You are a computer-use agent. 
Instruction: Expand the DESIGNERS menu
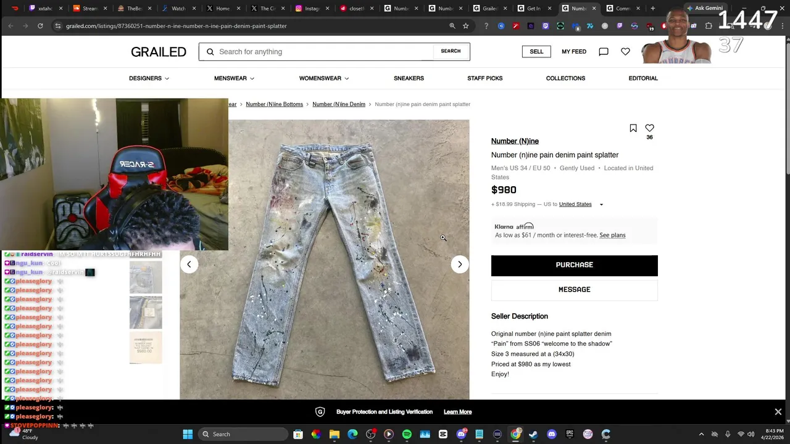tap(149, 78)
